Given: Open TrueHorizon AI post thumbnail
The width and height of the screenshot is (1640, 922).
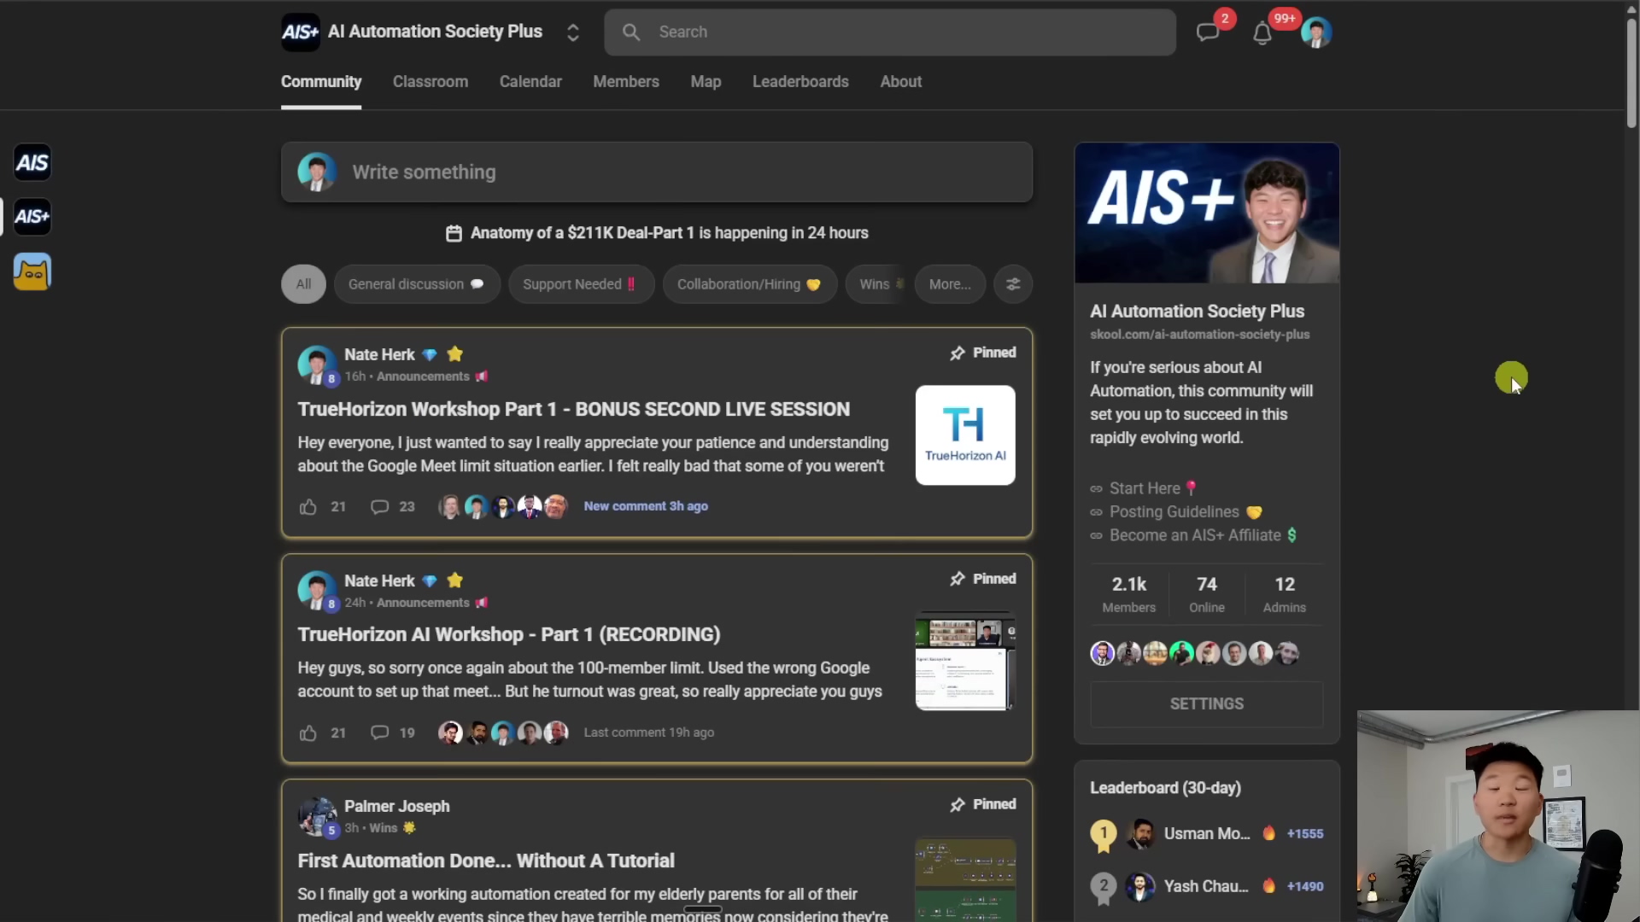Looking at the screenshot, I should 965,435.
